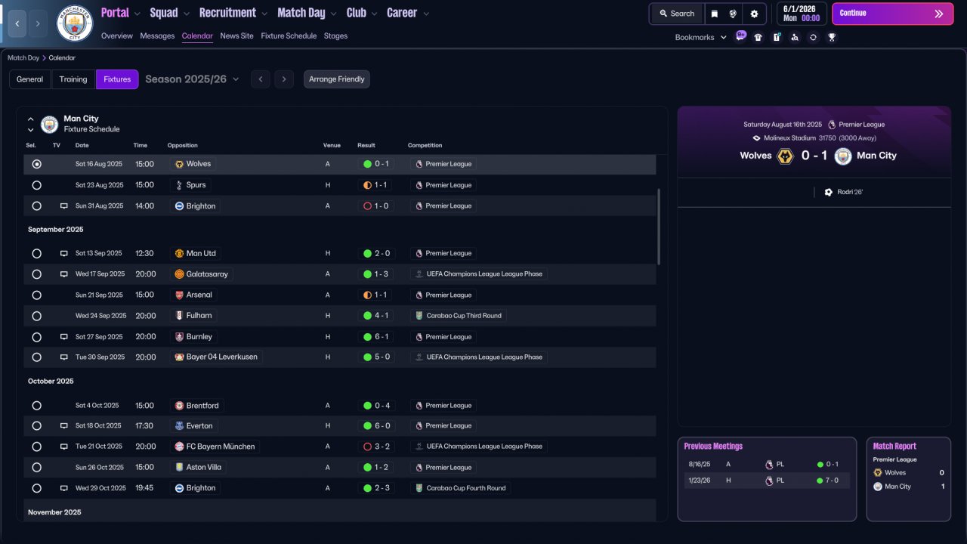Click the shirt shortcut icon

758,37
